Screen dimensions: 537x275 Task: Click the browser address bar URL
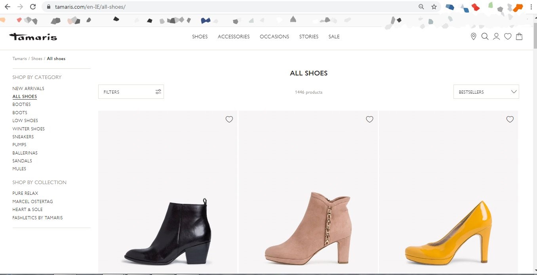90,7
